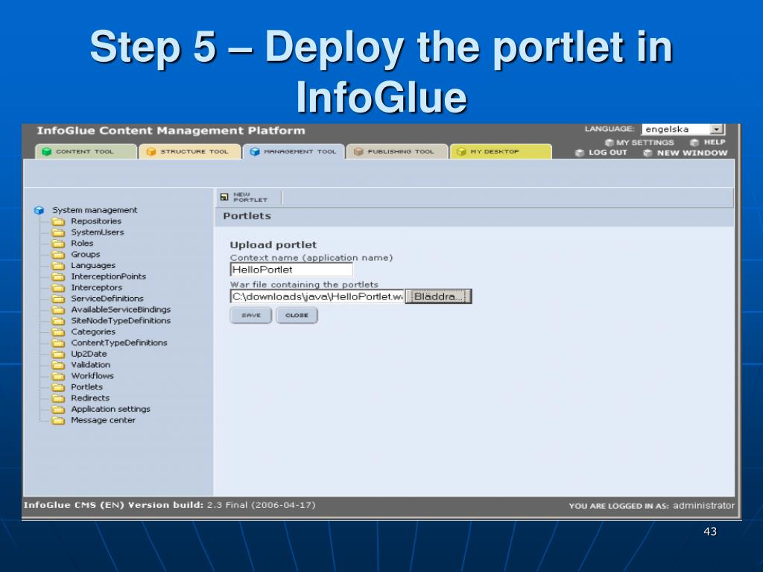
Task: Click the Bläddra browse button
Action: tap(438, 296)
